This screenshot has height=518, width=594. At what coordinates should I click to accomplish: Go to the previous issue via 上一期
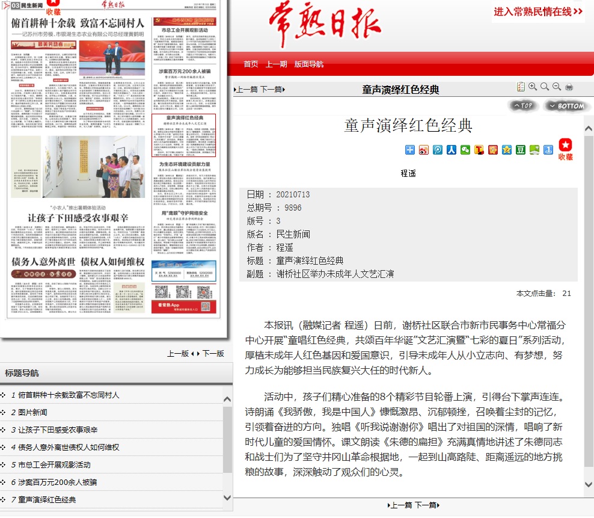tap(277, 64)
